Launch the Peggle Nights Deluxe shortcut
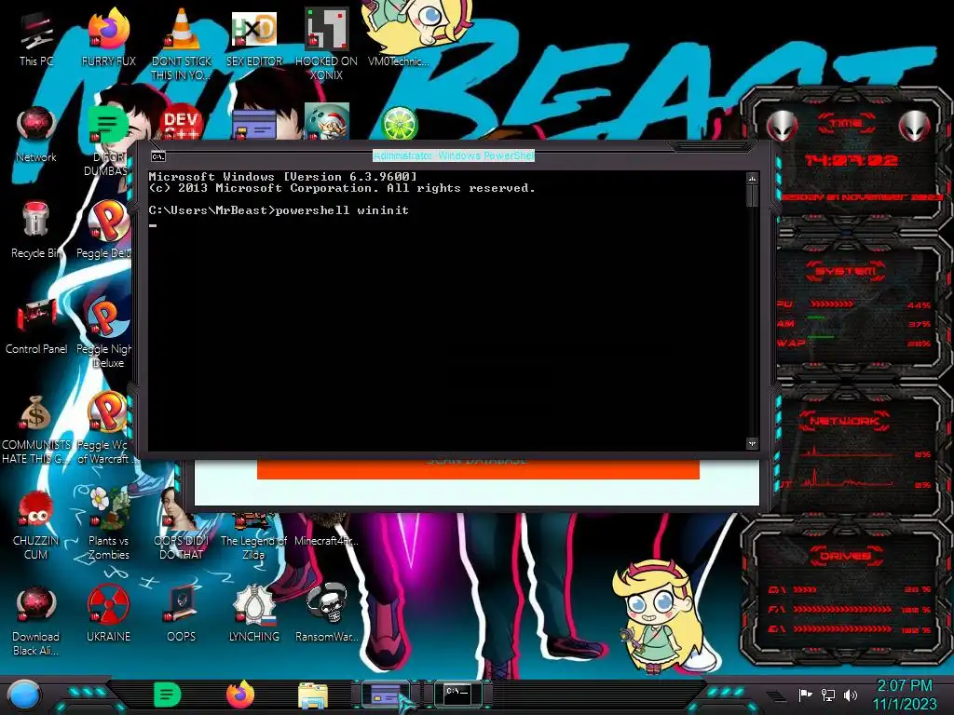Screen dimensions: 954x715 pyautogui.click(x=106, y=333)
